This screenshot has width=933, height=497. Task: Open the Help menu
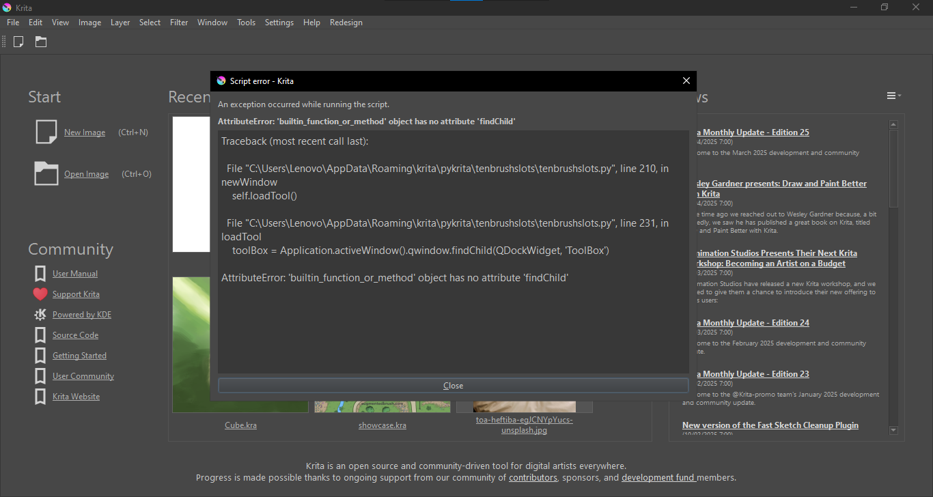click(311, 23)
